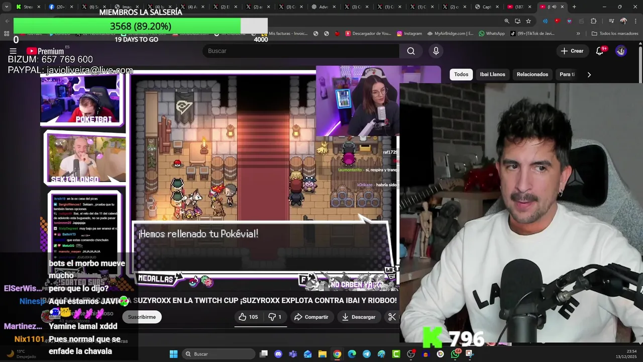Click the YouTube search magnifier button

point(411,51)
